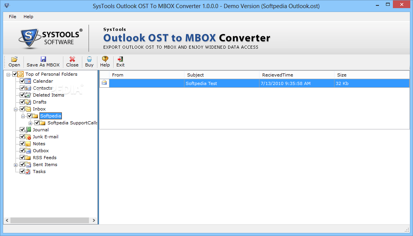Uncheck the Softpedia SupportCalls checkbox
The height and width of the screenshot is (236, 413).
(x=37, y=122)
